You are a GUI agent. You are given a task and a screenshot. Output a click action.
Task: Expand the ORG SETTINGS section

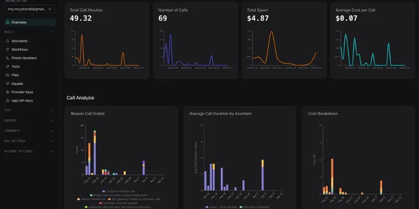point(52,141)
